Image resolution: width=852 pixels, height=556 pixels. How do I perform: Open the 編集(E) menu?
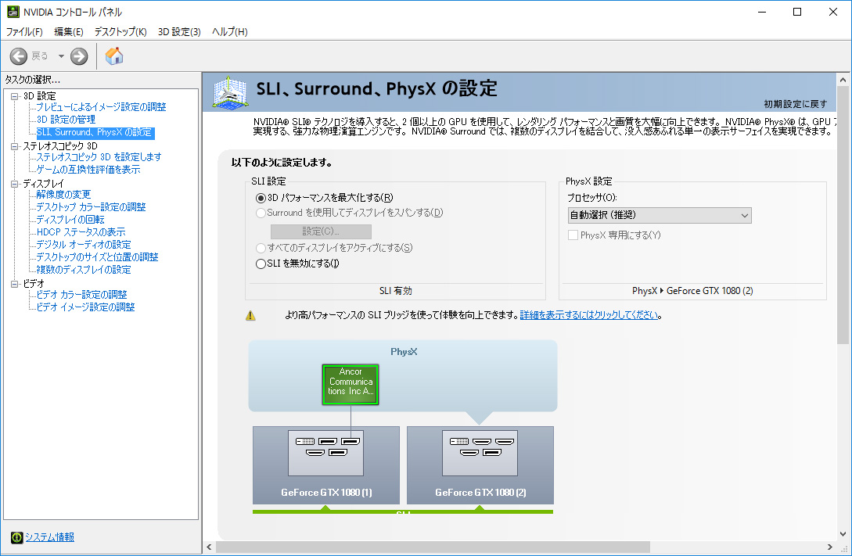click(69, 32)
